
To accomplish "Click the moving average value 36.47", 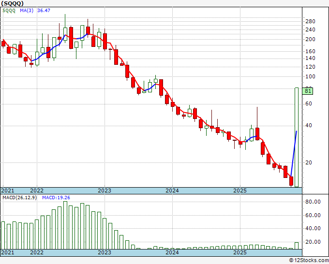I will (44, 11).
